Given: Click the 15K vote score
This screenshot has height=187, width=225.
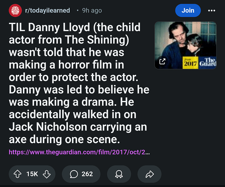Looking at the screenshot, I should tap(32, 174).
